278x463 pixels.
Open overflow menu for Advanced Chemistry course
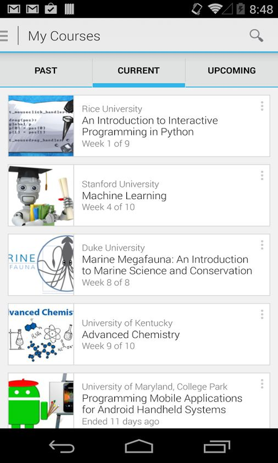click(262, 314)
